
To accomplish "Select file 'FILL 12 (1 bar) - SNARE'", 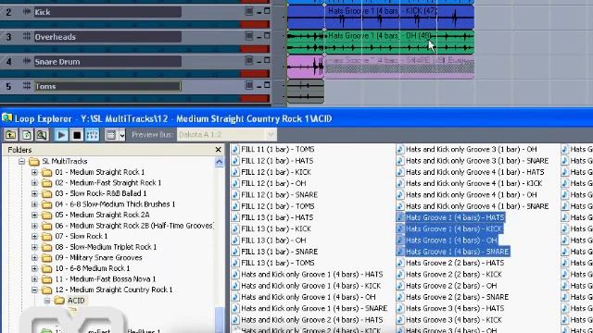I will pos(279,195).
